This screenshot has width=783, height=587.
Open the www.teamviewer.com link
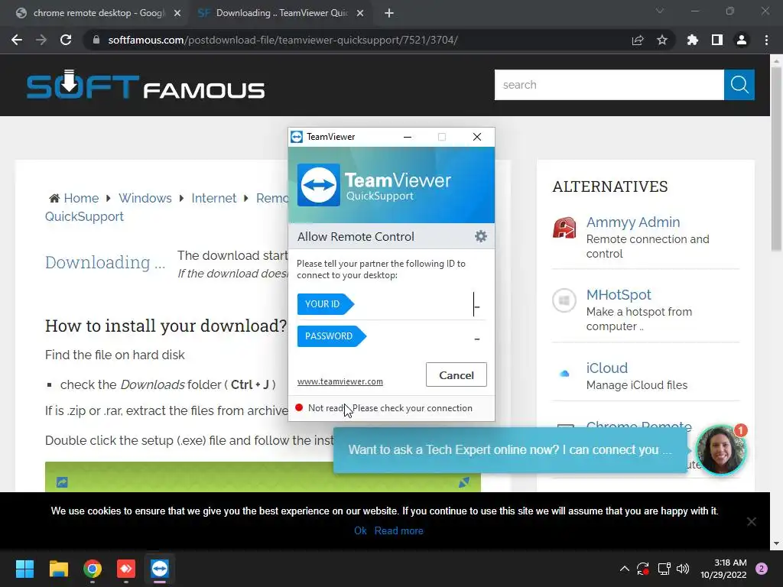click(340, 381)
